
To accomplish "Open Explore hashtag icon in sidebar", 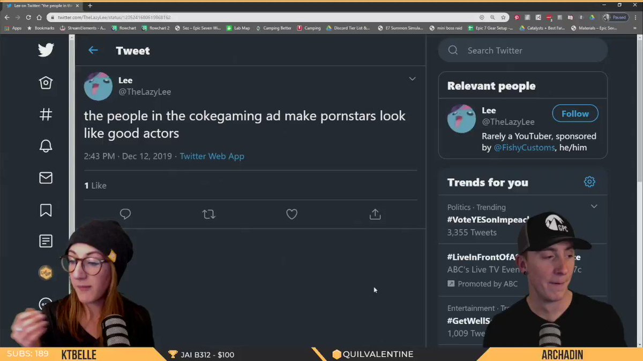I will click(x=46, y=114).
